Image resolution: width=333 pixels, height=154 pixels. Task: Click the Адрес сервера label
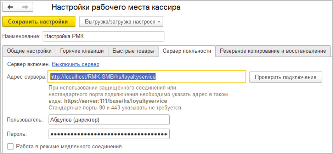27,76
